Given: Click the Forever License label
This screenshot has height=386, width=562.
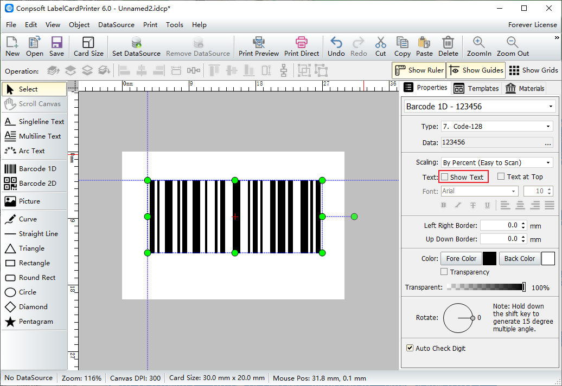Looking at the screenshot, I should coord(532,25).
